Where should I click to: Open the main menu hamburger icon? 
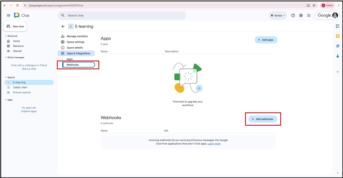pyautogui.click(x=8, y=16)
